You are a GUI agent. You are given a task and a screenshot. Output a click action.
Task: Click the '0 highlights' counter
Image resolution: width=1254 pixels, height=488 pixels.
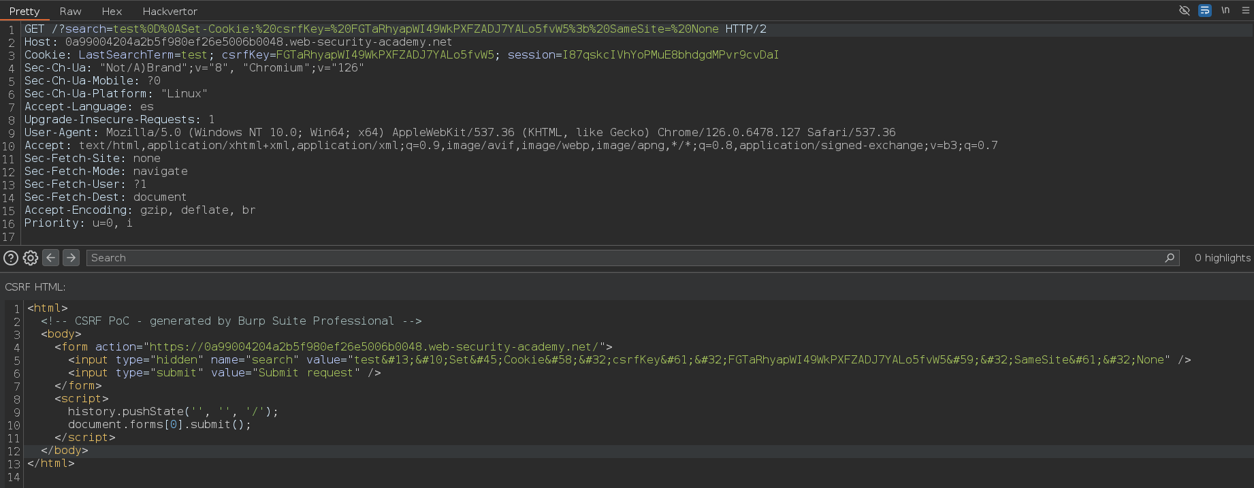pos(1222,258)
